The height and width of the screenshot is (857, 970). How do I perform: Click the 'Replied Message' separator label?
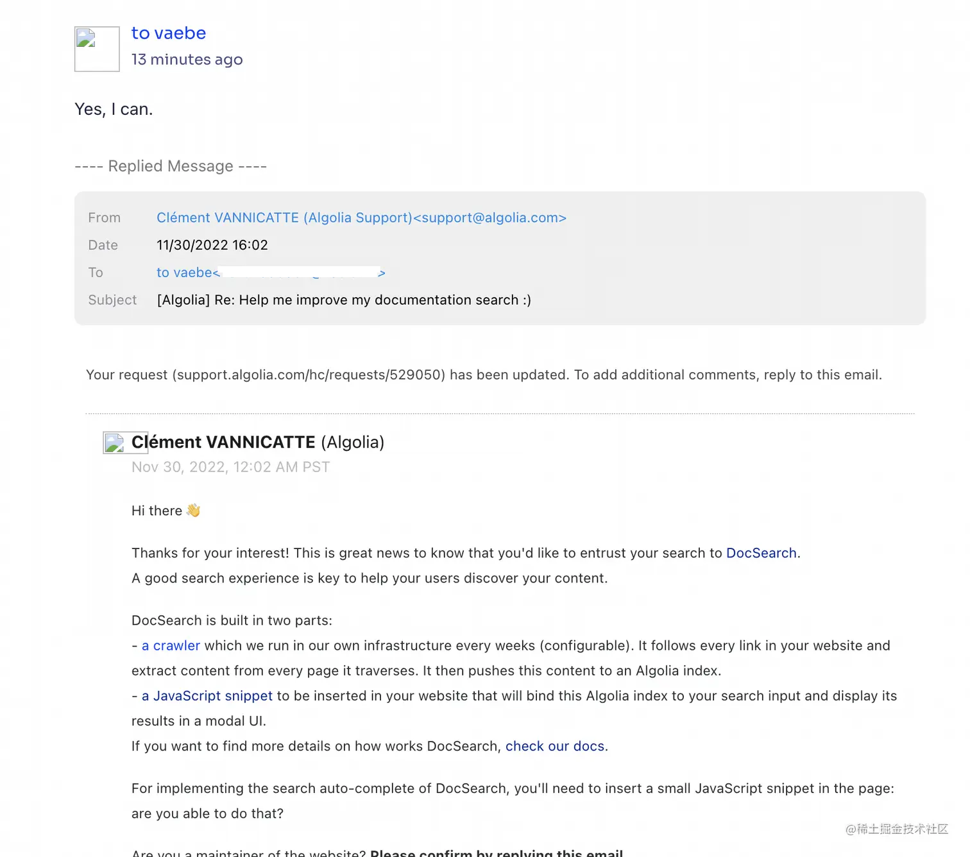(x=171, y=166)
